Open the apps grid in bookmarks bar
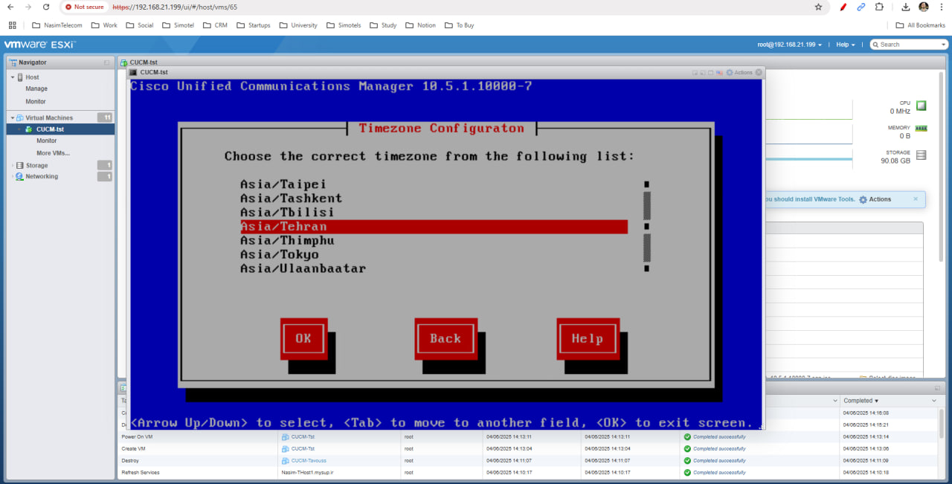The width and height of the screenshot is (952, 484). tap(12, 25)
